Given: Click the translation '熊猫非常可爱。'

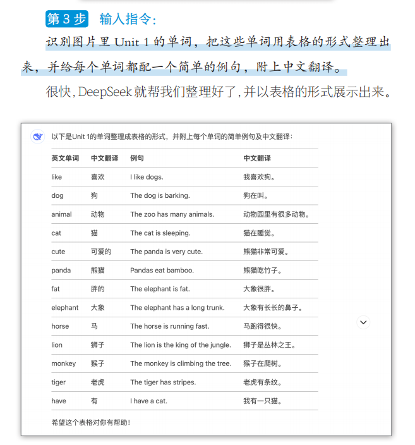Looking at the screenshot, I should pos(266,252).
